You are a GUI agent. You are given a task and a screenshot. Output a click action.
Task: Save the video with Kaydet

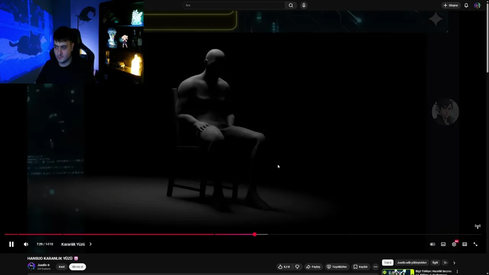(361, 267)
